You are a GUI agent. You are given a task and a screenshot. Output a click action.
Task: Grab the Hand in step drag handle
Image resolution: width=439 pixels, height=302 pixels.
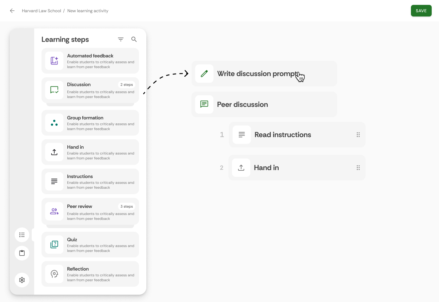point(358,168)
